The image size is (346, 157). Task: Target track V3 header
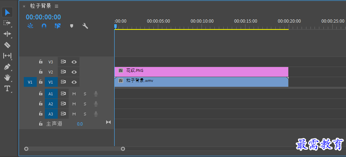tap(51, 62)
